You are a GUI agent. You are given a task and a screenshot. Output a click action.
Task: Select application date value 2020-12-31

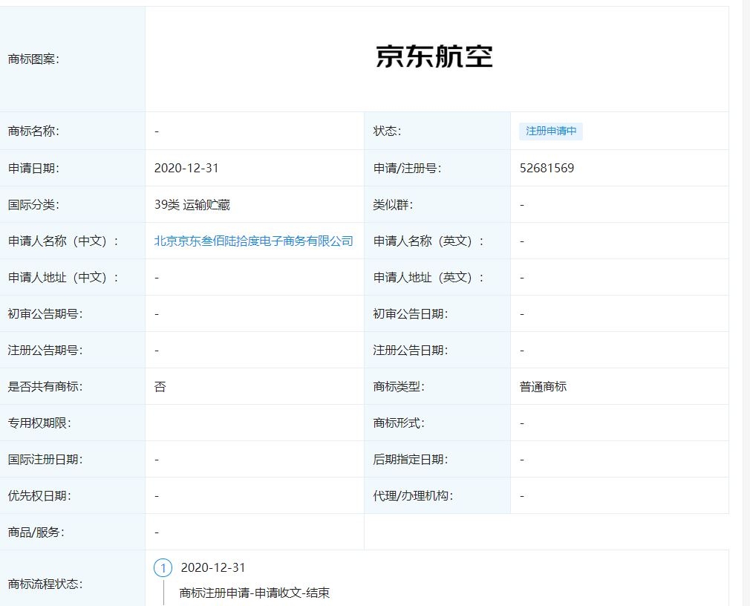pos(186,169)
